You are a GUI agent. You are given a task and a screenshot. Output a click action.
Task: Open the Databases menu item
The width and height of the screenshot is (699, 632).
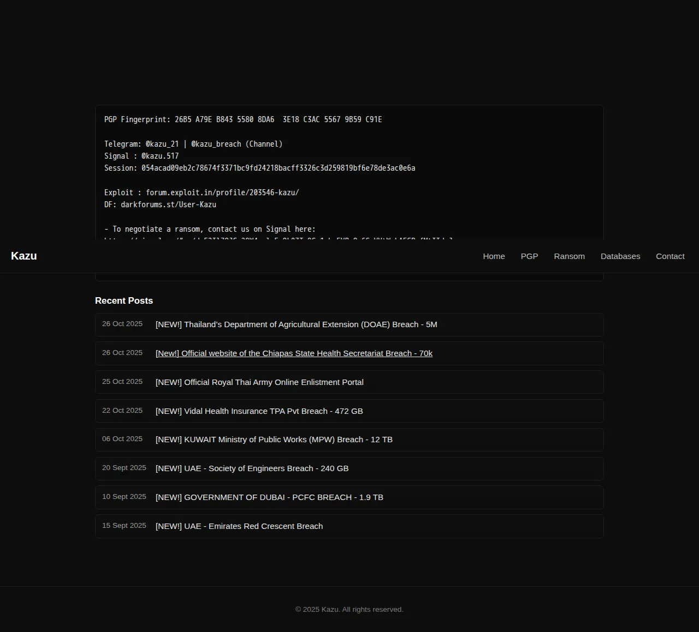[620, 256]
